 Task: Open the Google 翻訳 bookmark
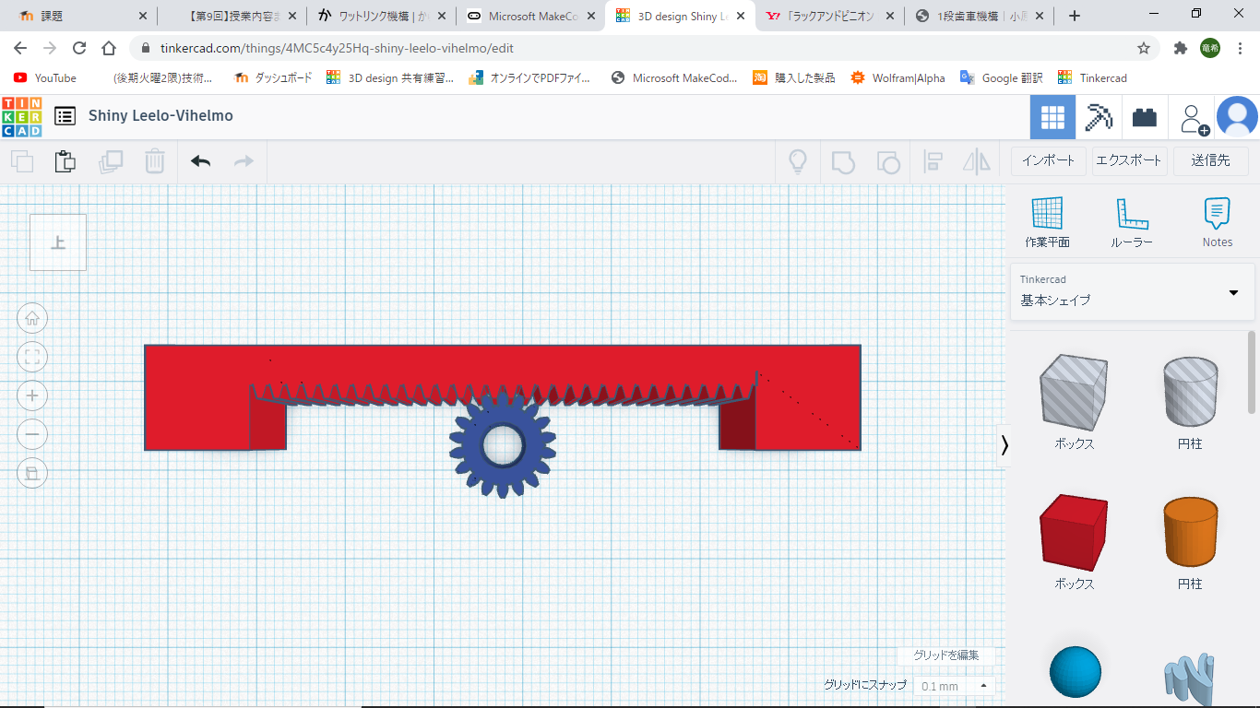(1001, 78)
